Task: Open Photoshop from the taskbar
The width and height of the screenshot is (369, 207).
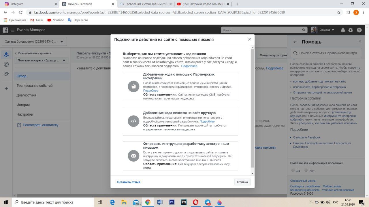Action: [x=172, y=202]
